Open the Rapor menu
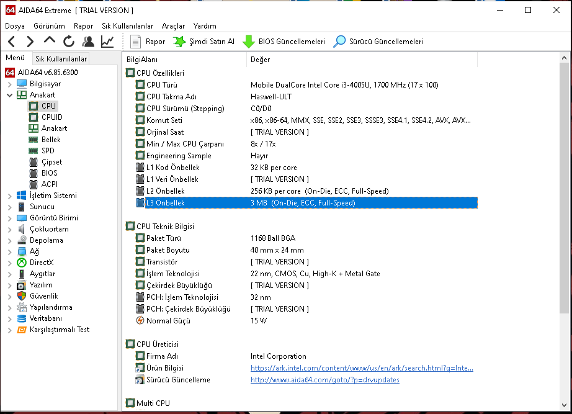 (x=83, y=26)
